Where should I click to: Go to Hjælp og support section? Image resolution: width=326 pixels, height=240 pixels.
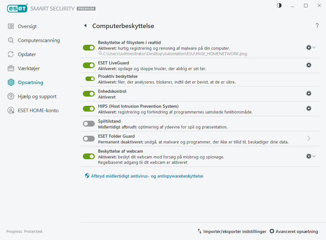(37, 97)
